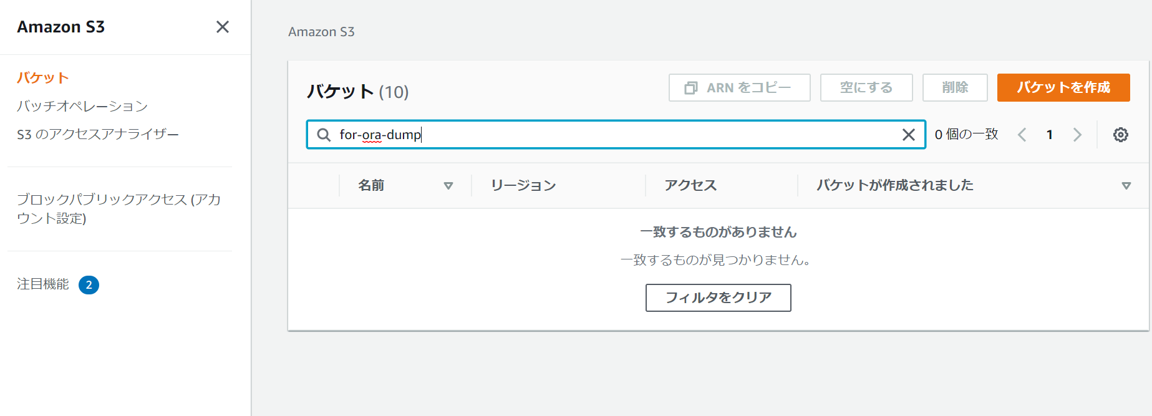This screenshot has height=416, width=1152.
Task: Click the 0 個の一致 match count
Action: point(966,135)
